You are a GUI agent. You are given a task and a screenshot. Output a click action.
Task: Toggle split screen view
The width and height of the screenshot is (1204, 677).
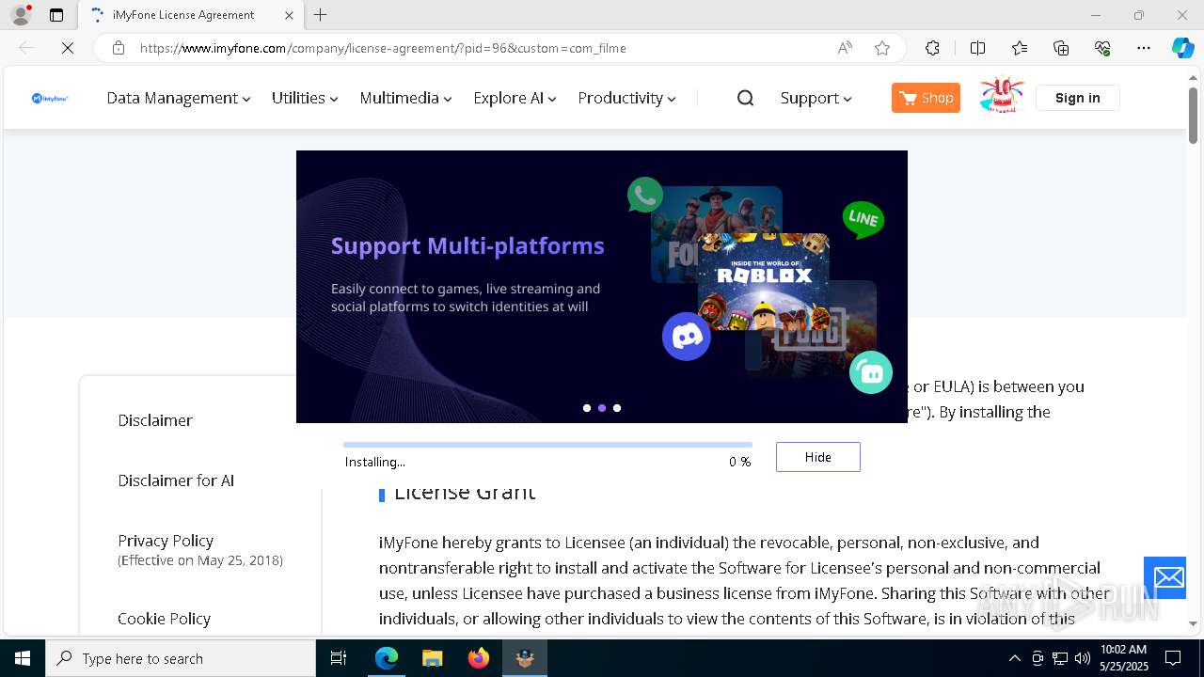[977, 48]
